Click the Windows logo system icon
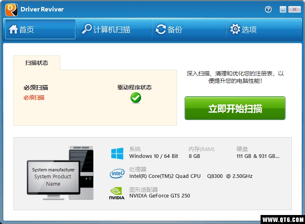305x224 pixels. [x=117, y=153]
